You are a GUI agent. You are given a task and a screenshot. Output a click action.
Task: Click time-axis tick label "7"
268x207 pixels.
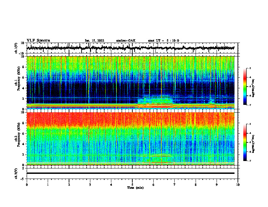tap(175, 185)
